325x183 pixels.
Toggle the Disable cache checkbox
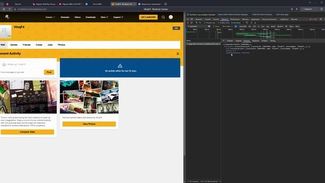pyautogui.click(x=218, y=22)
